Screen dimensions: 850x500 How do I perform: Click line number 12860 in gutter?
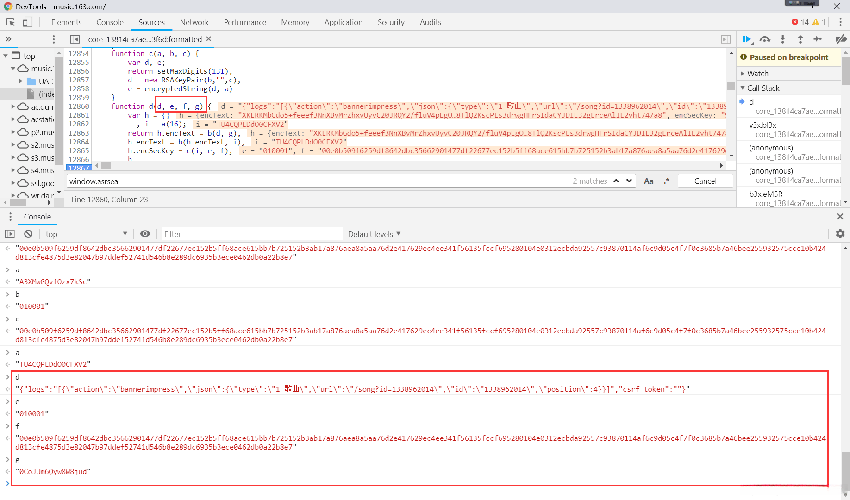point(79,106)
